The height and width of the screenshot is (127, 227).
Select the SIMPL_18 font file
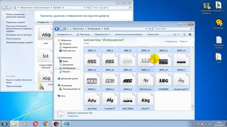click(x=163, y=62)
